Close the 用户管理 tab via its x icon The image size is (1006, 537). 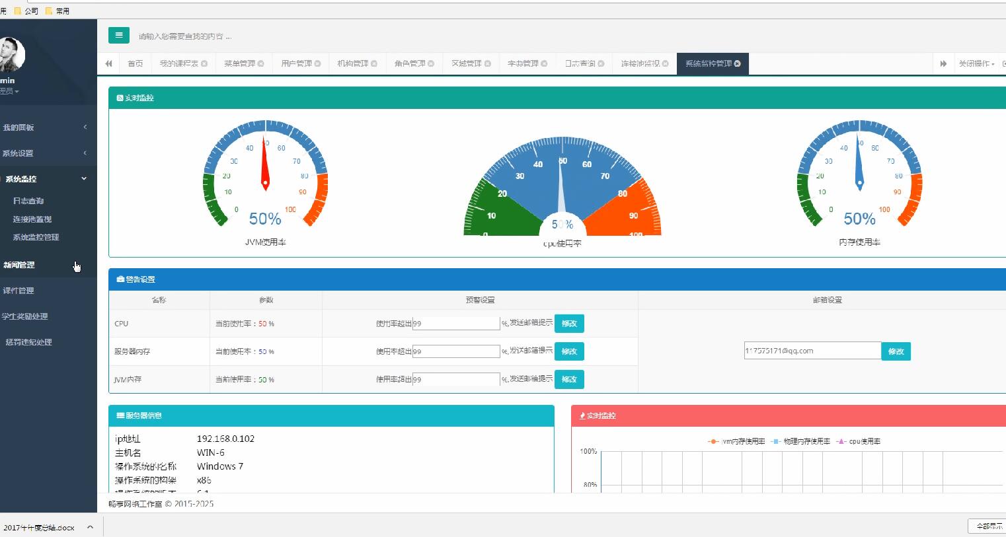point(317,63)
